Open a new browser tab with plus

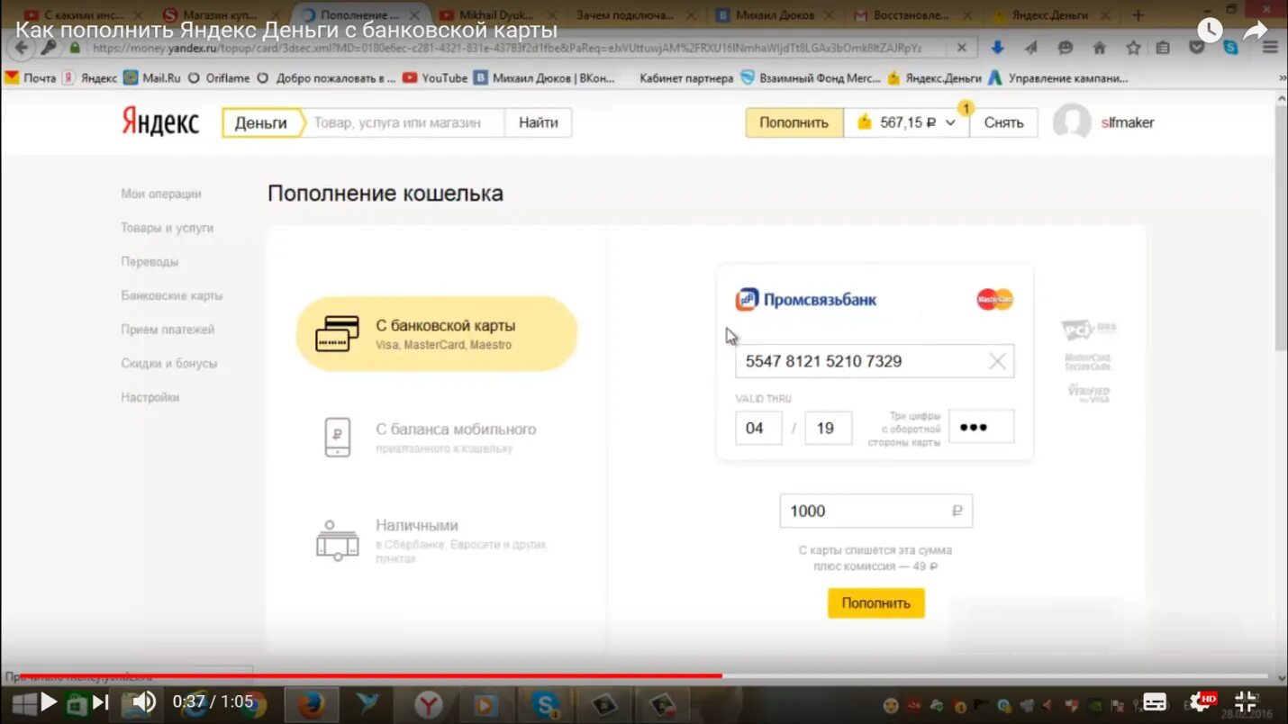1138,15
